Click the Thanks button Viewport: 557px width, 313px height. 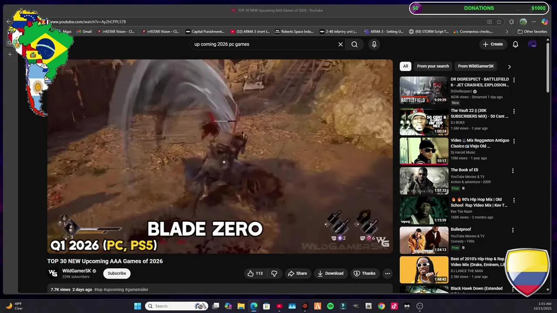pos(365,273)
